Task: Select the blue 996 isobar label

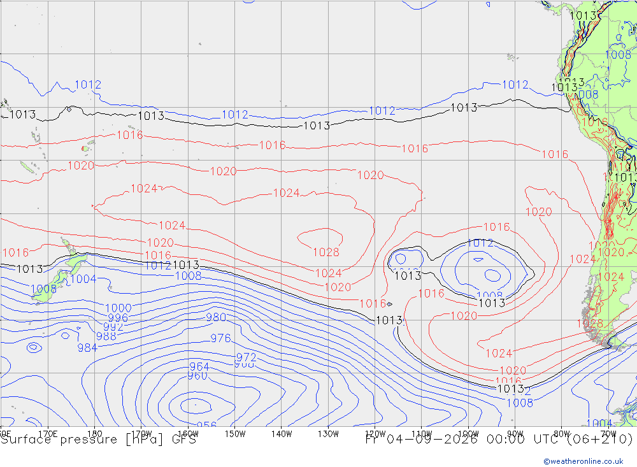Action: (118, 318)
